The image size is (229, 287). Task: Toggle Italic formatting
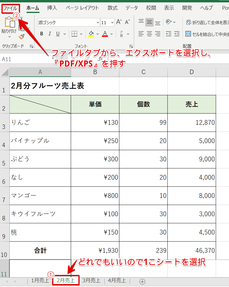(50, 34)
